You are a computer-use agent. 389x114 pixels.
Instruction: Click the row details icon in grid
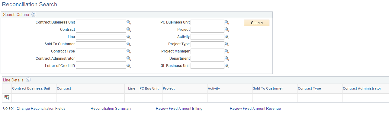pyautogui.click(x=7, y=97)
